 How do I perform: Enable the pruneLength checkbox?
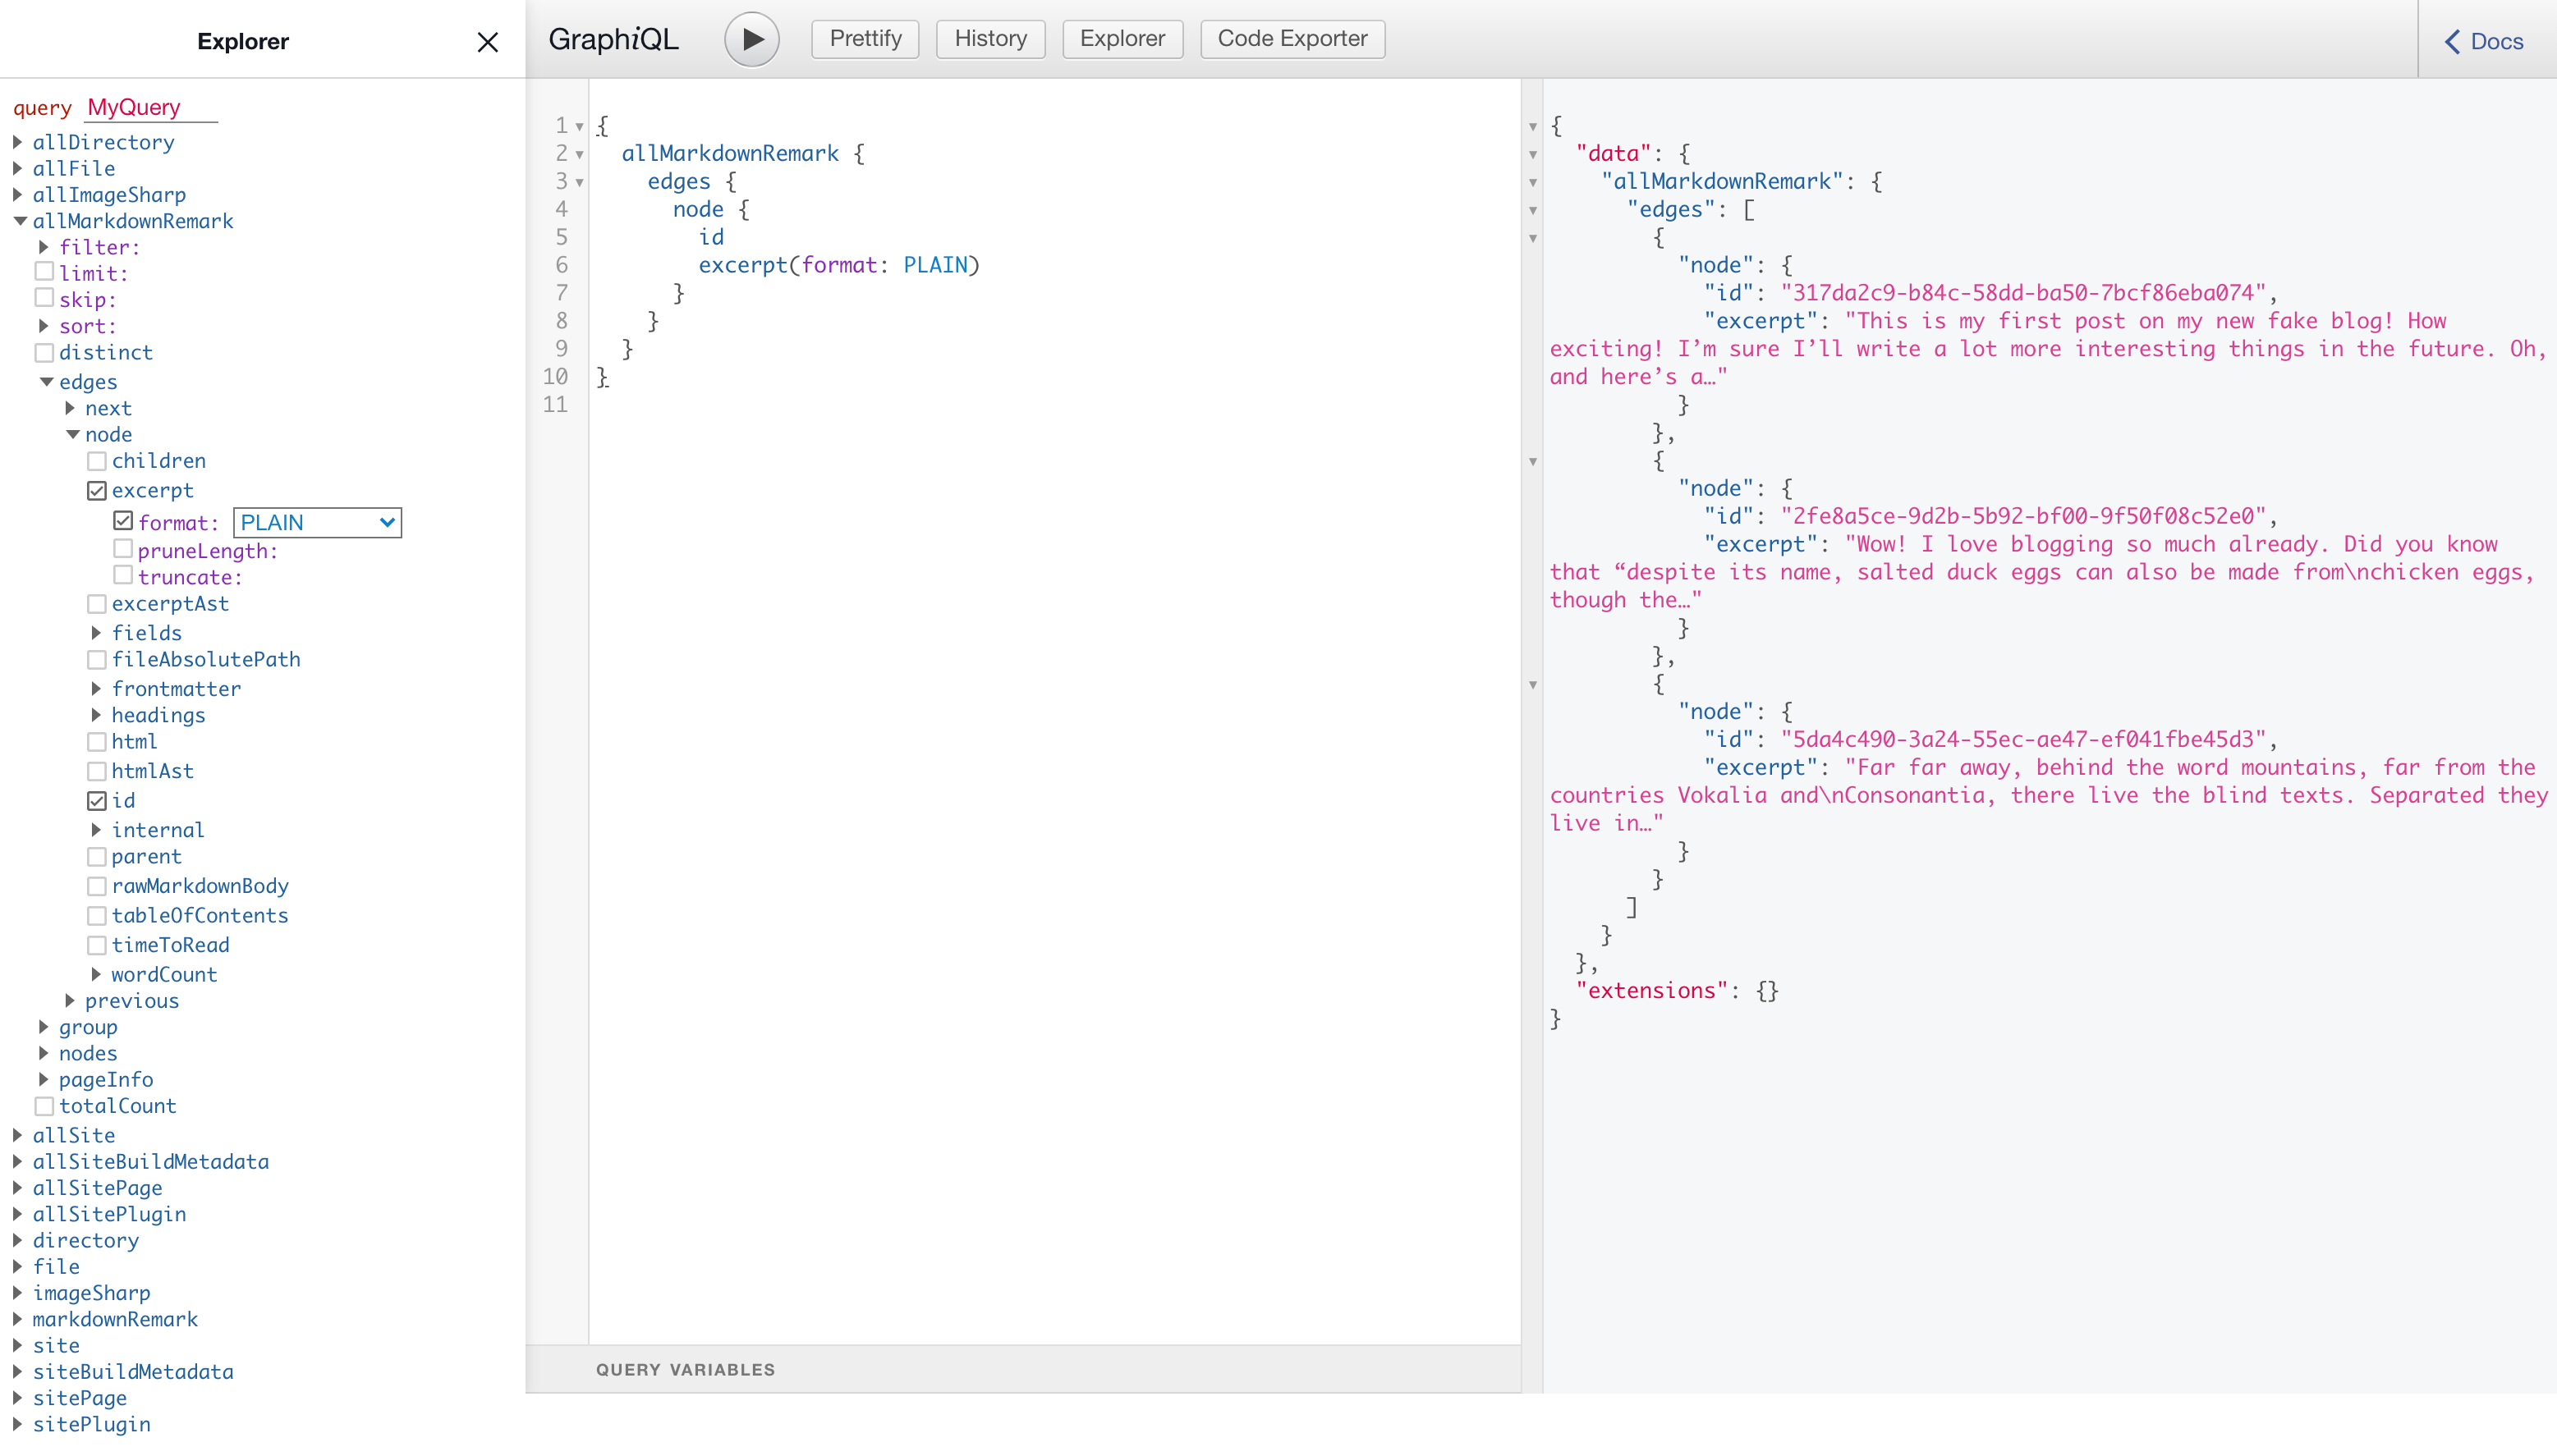(123, 550)
